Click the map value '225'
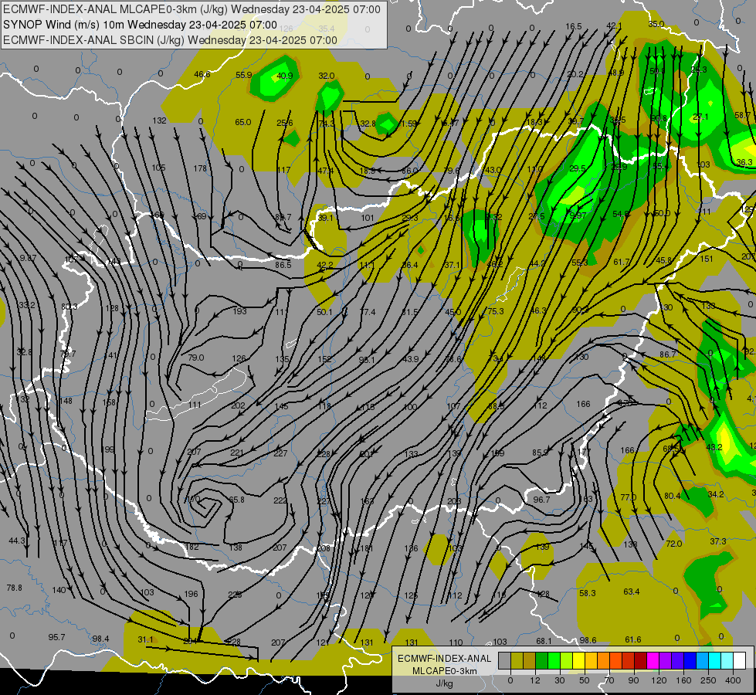 pyautogui.click(x=235, y=595)
